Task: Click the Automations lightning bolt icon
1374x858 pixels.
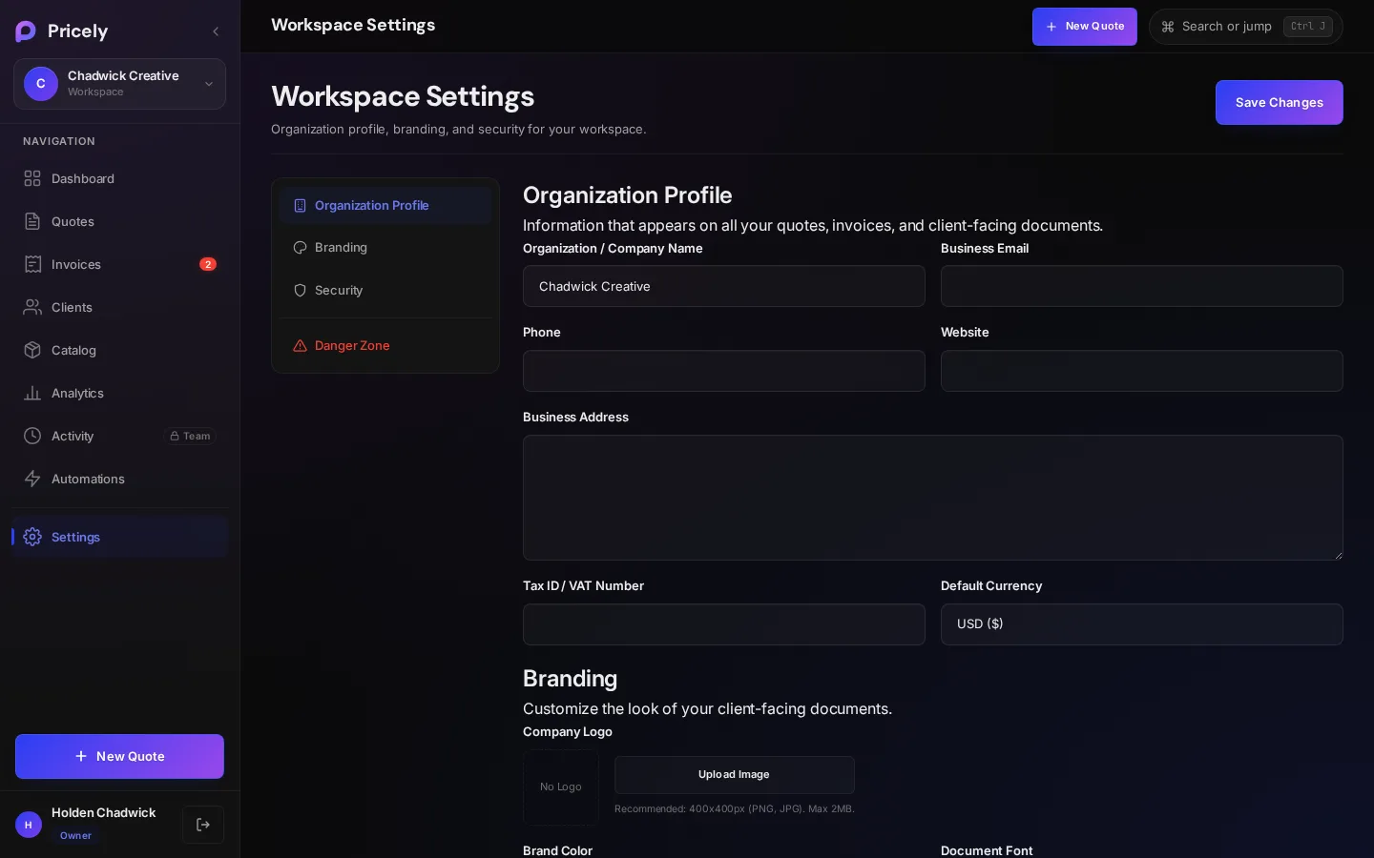Action: 32,479
